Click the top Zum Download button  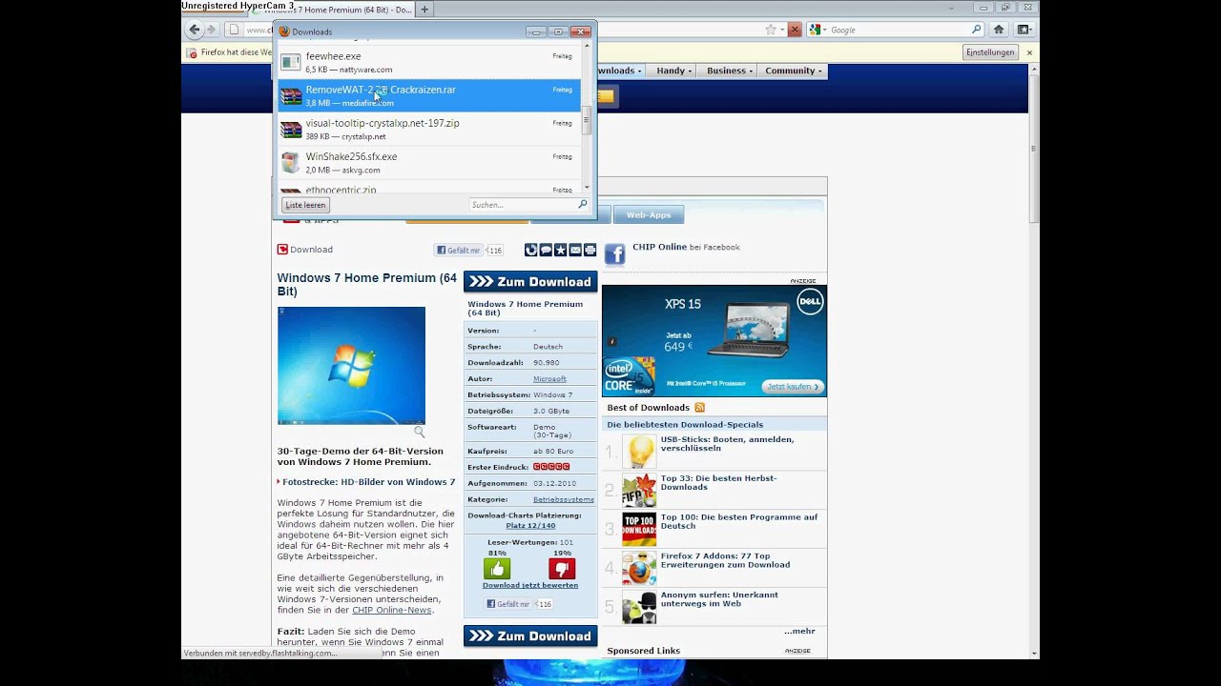[530, 282]
